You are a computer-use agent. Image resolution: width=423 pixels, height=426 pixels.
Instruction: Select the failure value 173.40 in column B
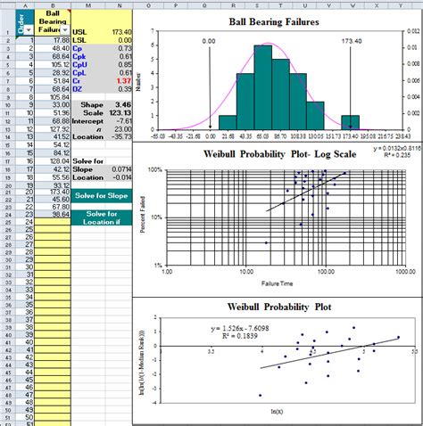click(53, 193)
